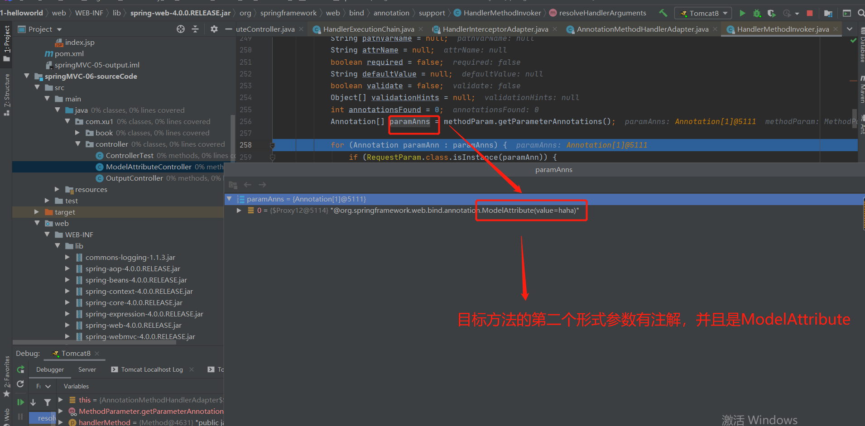Screen dimensions: 865x426
Task: Expand the resources folder
Action: pos(57,189)
